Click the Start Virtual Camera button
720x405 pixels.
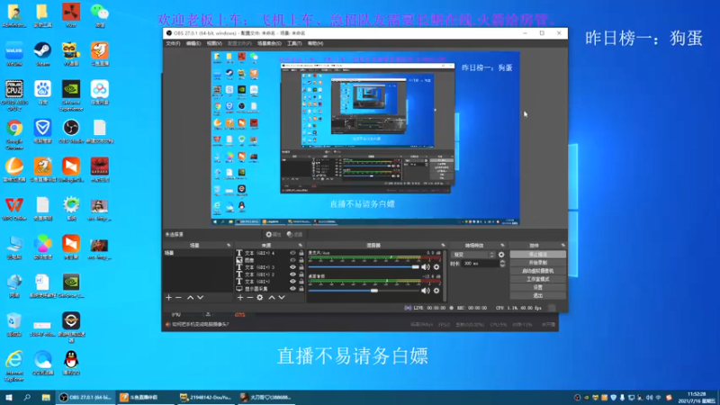click(537, 271)
